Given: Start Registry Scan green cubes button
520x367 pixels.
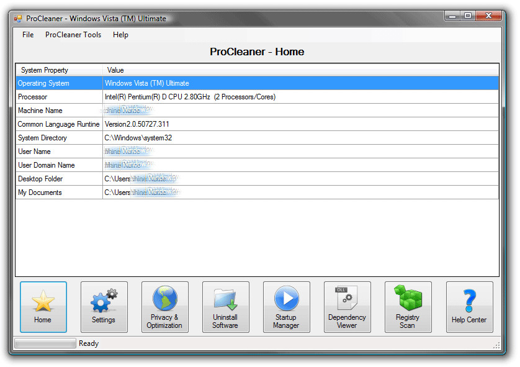Looking at the screenshot, I should click(408, 307).
